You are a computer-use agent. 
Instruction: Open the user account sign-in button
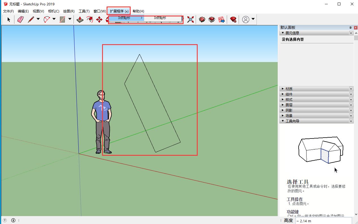click(246, 20)
